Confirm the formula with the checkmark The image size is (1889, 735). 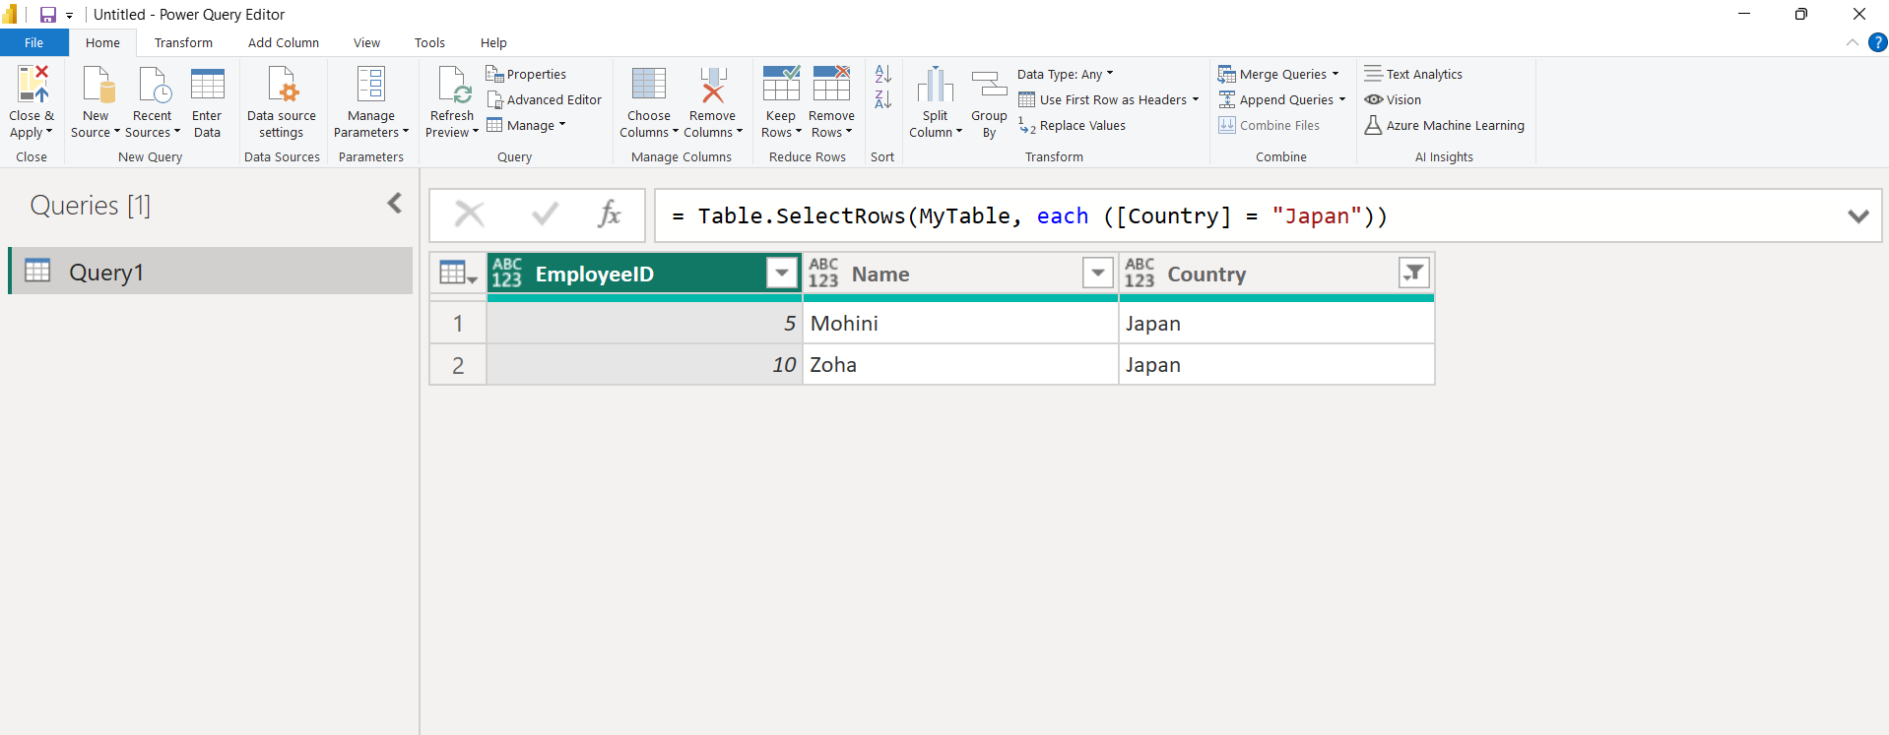point(545,214)
